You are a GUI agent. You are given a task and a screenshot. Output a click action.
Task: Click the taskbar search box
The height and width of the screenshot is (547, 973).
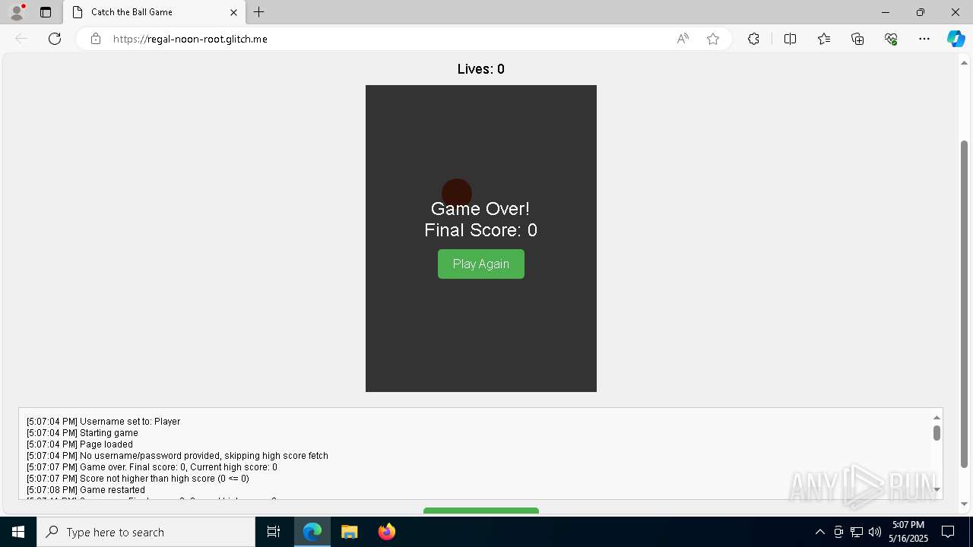tap(146, 532)
